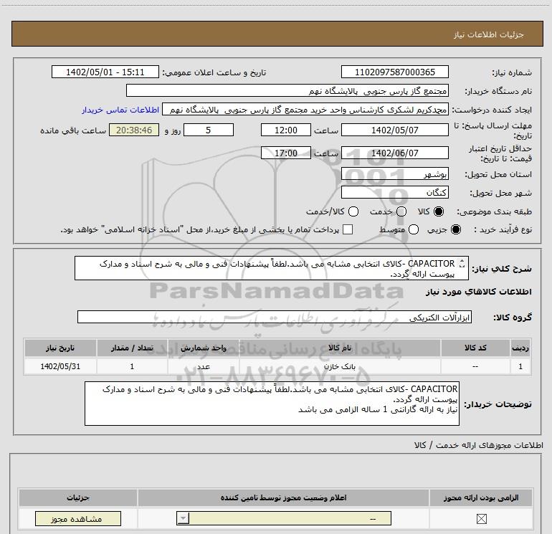Click the بوشهر province field
The width and height of the screenshot is (552, 534).
click(x=394, y=173)
